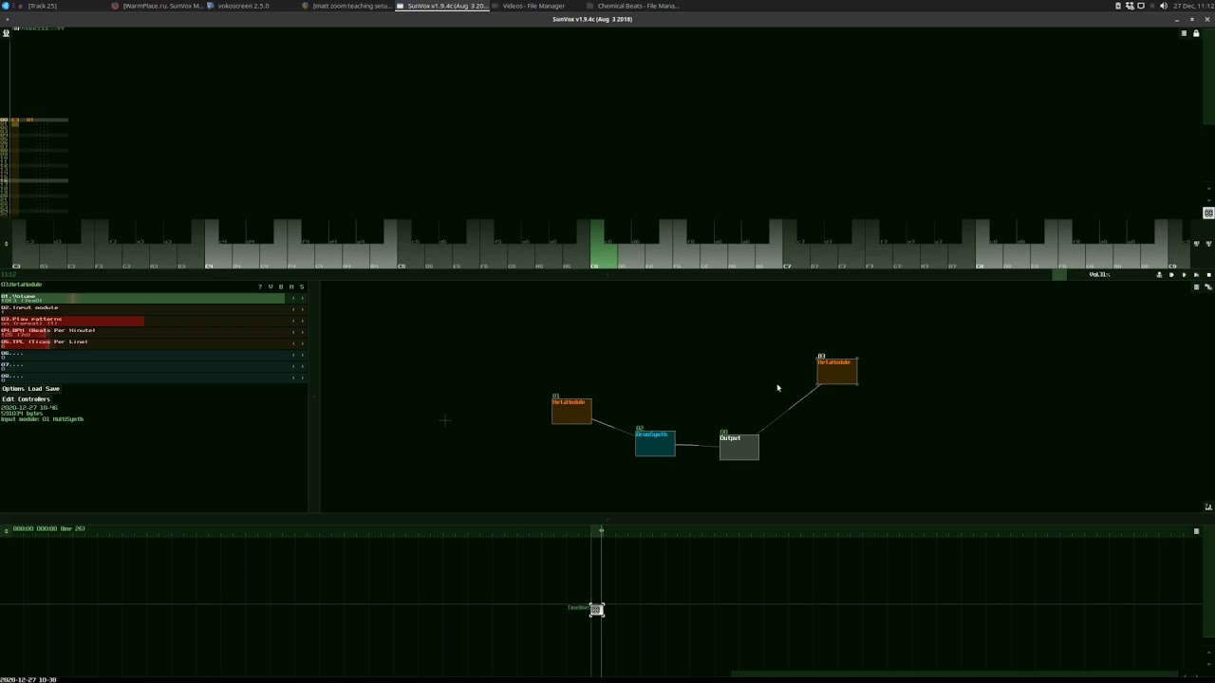Click the play button in the transport
This screenshot has height=683, width=1215.
pyautogui.click(x=1184, y=275)
